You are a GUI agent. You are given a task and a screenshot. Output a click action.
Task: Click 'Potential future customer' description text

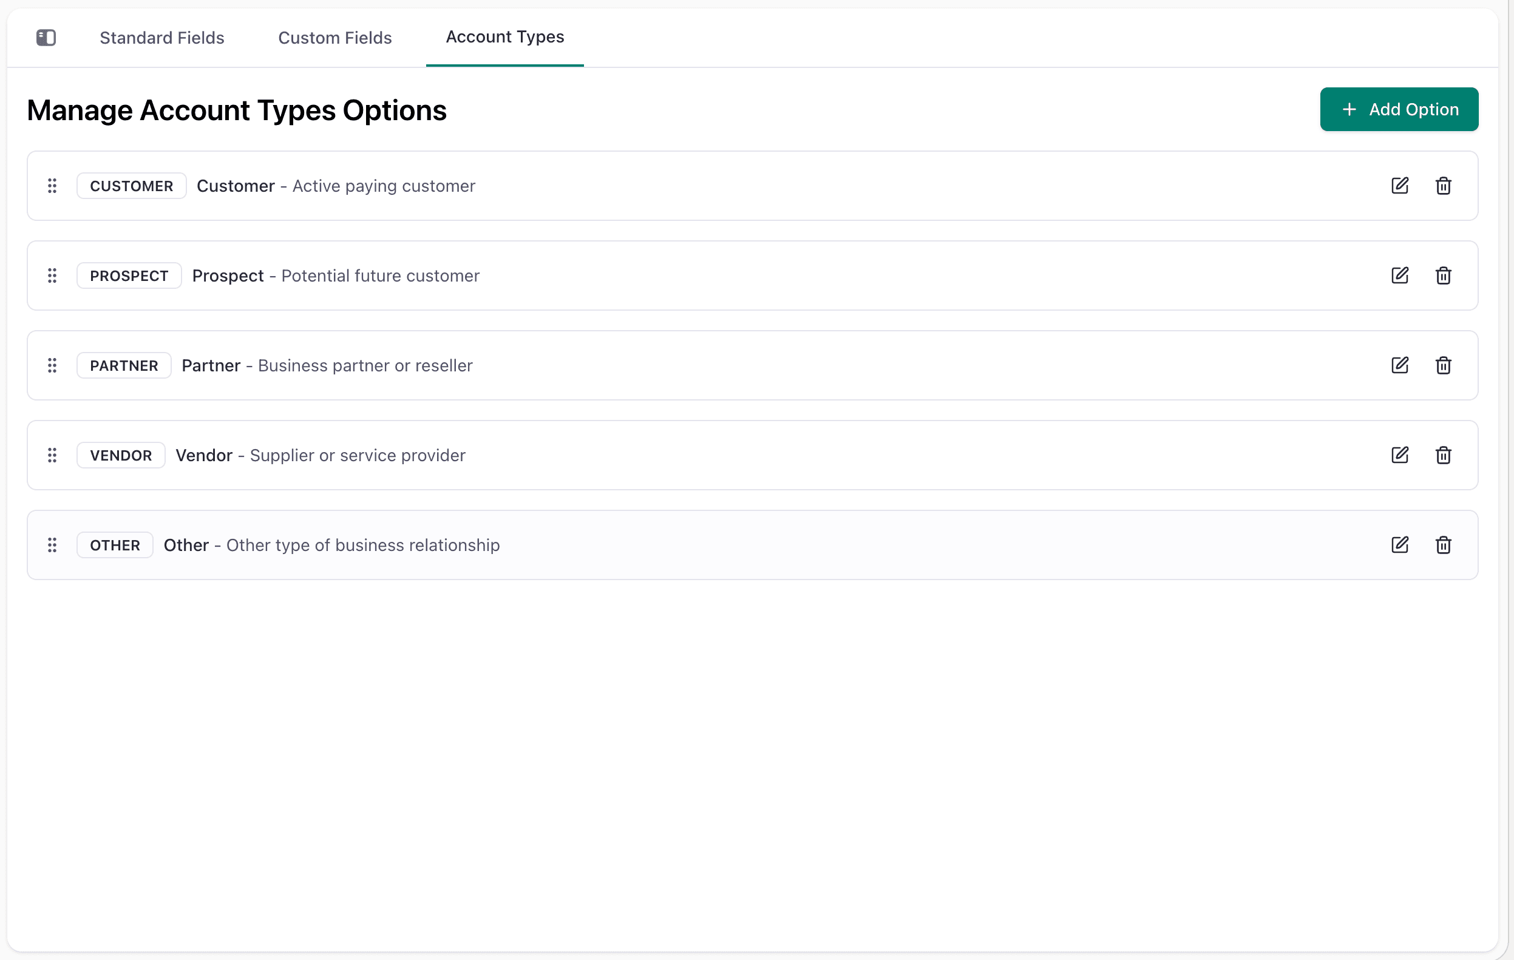click(381, 276)
